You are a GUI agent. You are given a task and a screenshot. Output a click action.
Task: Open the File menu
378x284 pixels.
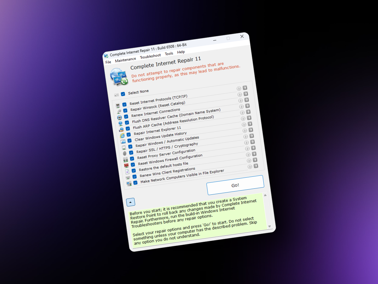(108, 62)
